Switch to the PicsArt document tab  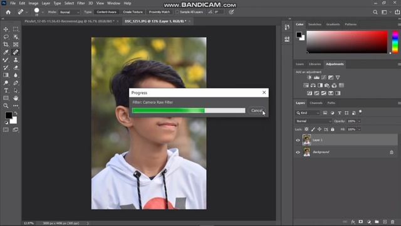pyautogui.click(x=70, y=21)
